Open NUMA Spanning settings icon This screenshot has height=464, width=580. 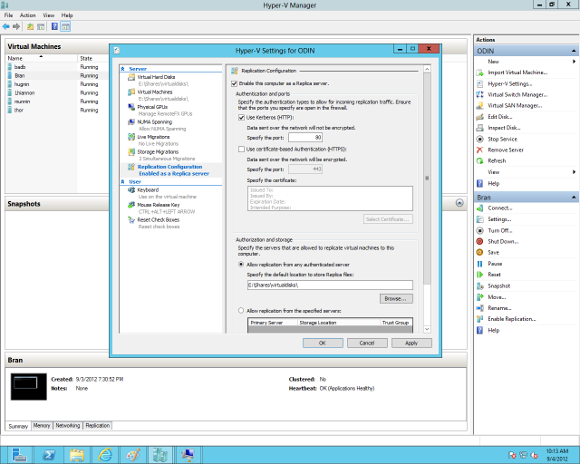coord(130,122)
